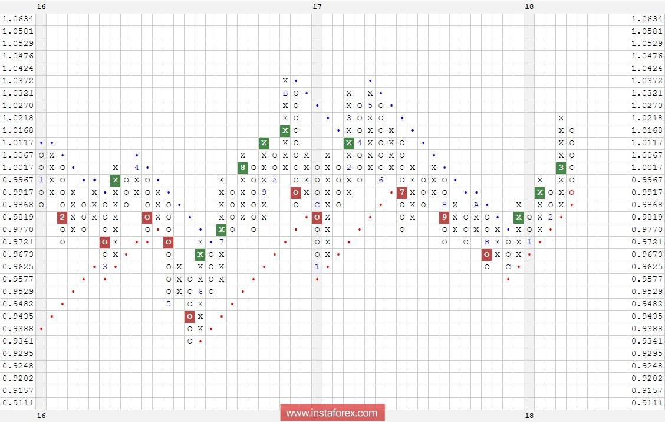The image size is (665, 422).
Task: Select the green highlighted 8 cell
Action: pos(242,168)
